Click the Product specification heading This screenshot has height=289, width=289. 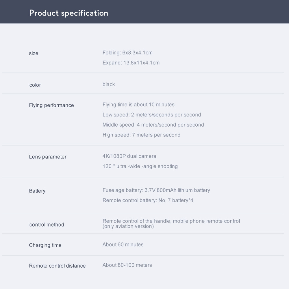68,13
